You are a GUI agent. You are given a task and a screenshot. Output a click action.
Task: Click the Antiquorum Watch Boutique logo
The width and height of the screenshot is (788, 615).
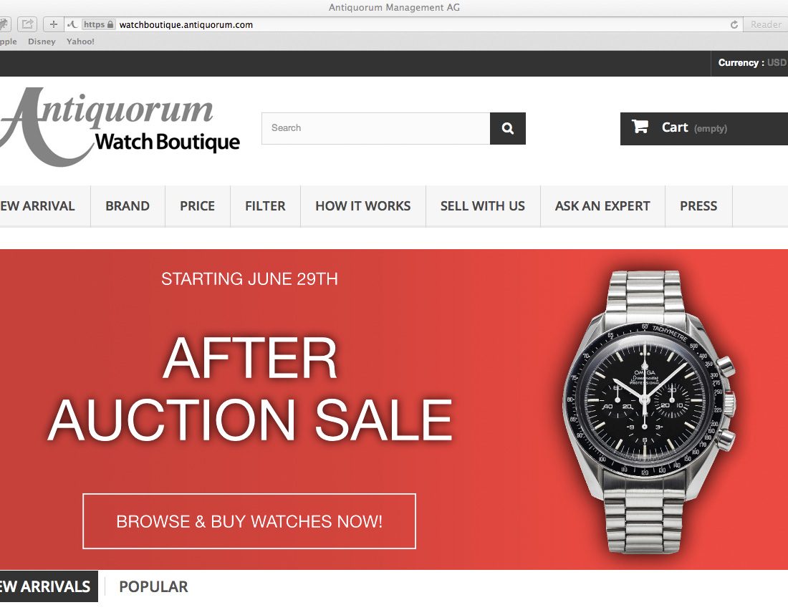pyautogui.click(x=120, y=127)
